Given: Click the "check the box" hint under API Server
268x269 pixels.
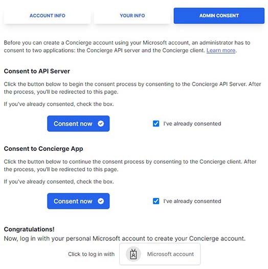Looking at the screenshot, I should point(59,104).
